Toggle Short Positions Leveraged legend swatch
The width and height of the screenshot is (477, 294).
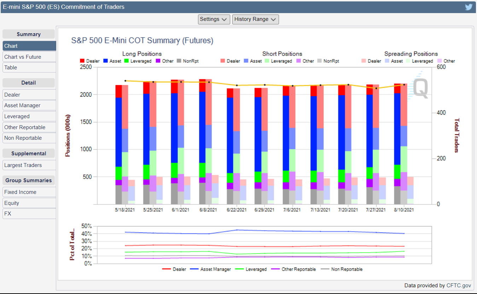click(x=266, y=61)
